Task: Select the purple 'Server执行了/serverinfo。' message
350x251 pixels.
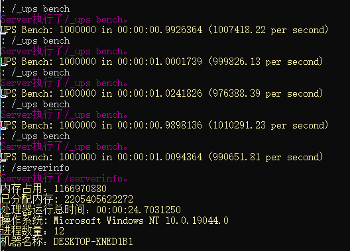Action: (64, 178)
